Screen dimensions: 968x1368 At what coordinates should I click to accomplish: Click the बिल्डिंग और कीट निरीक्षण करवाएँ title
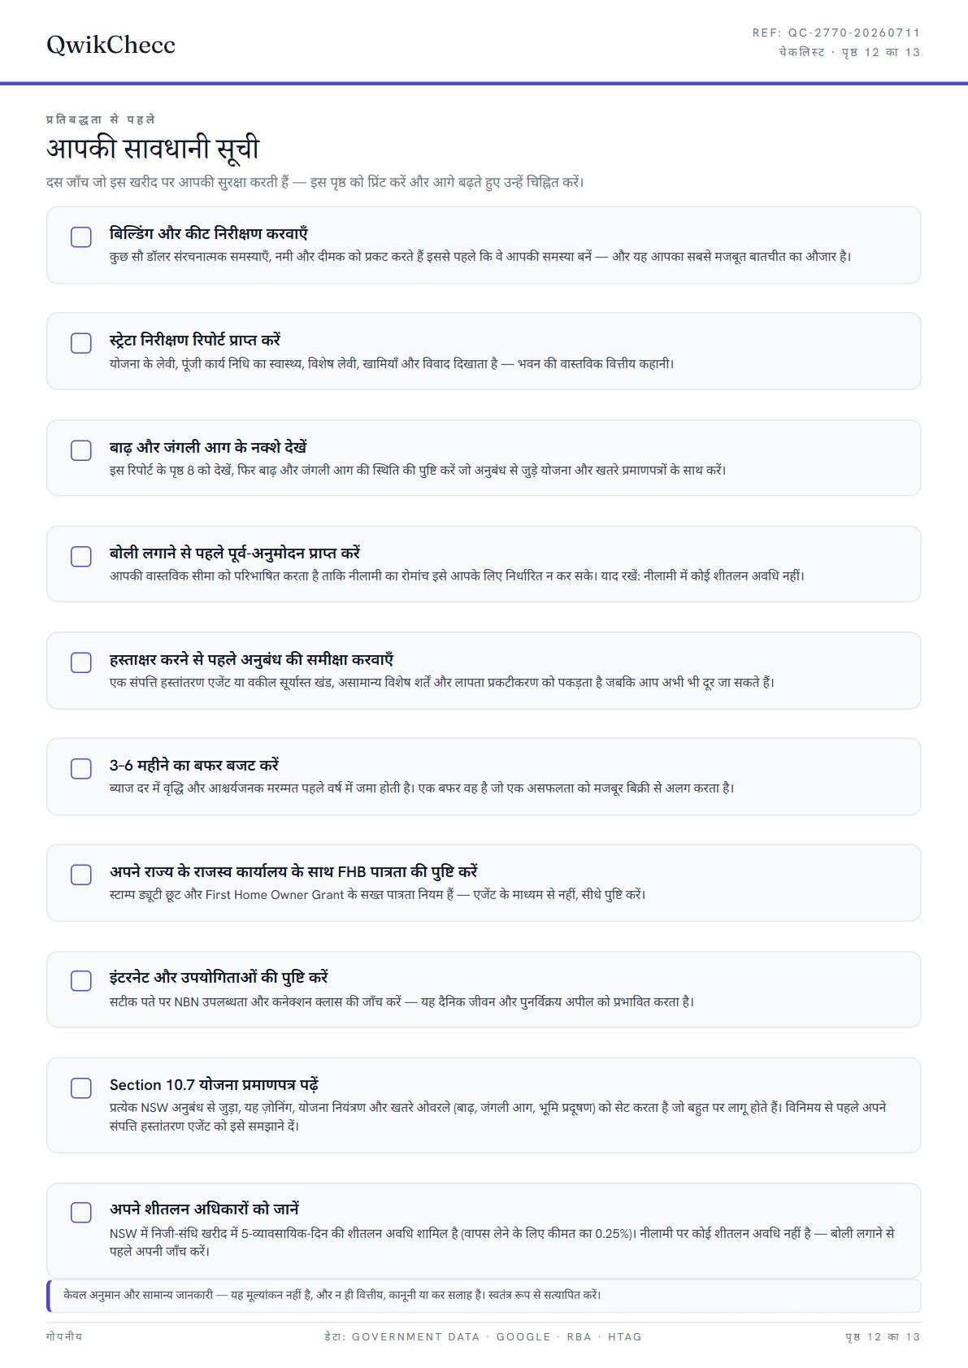point(209,233)
